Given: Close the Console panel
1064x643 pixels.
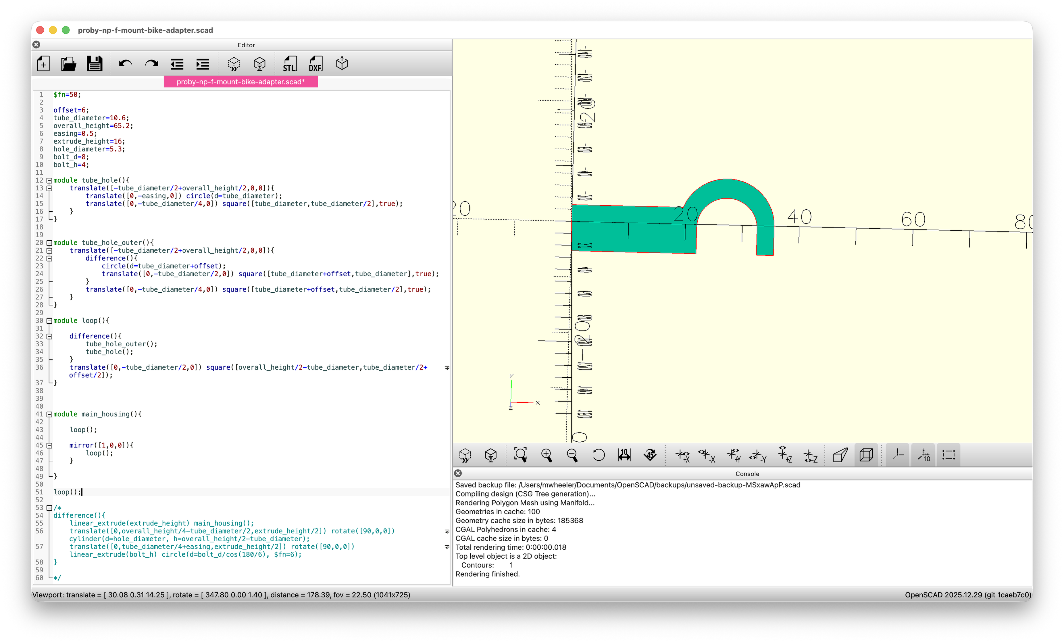Looking at the screenshot, I should 458,473.
